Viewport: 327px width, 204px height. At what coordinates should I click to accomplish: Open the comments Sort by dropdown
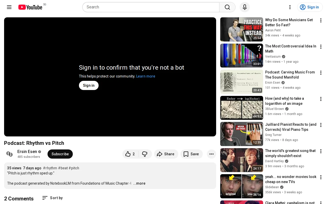coord(52,198)
